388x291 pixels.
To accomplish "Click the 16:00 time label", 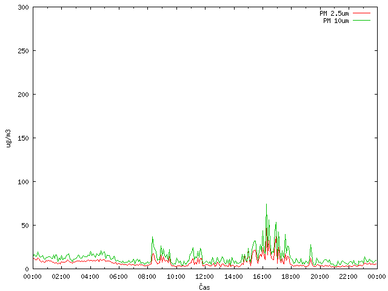I will coord(262,276).
